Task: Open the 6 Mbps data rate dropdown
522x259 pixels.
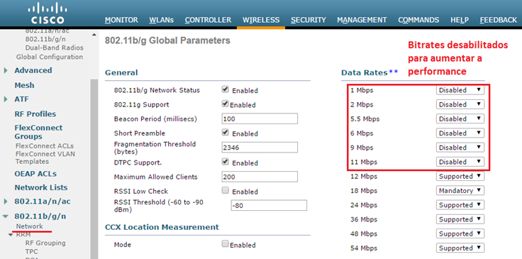Action: [x=460, y=133]
